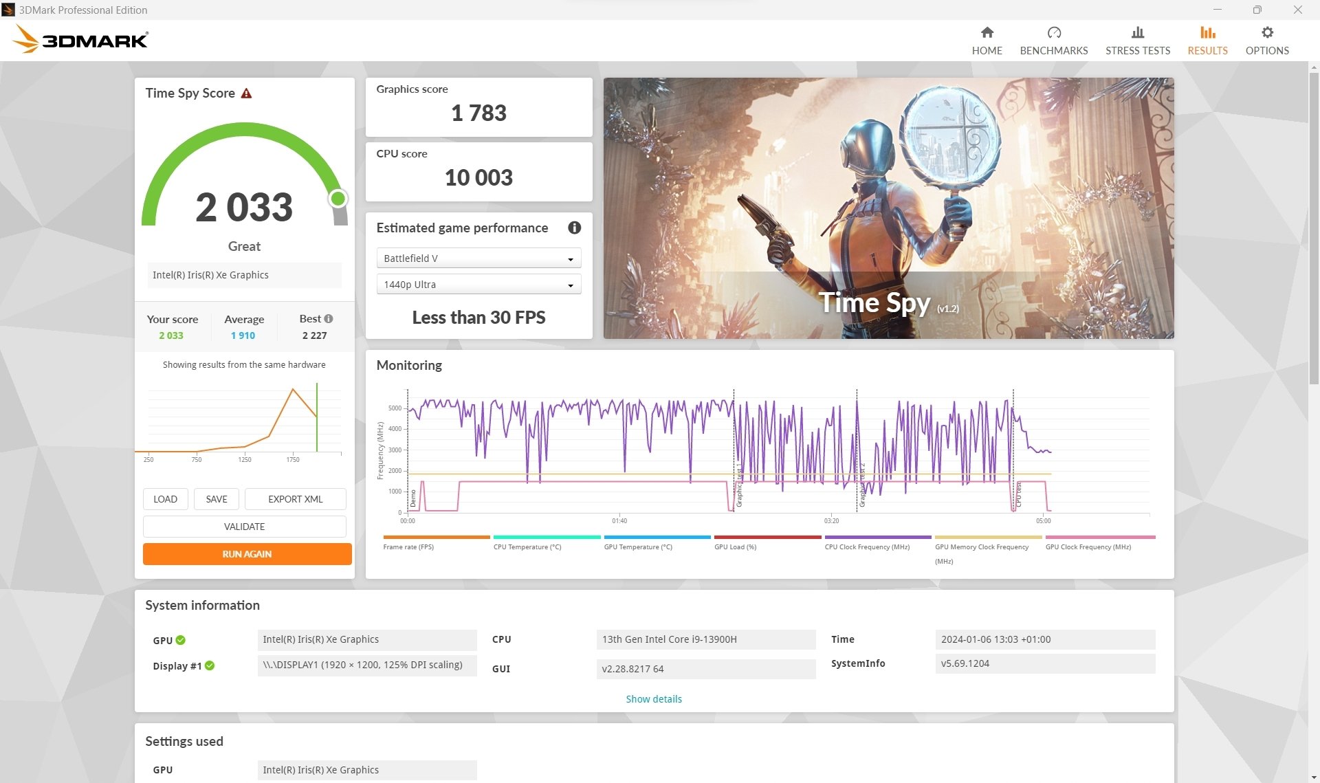Image resolution: width=1320 pixels, height=783 pixels.
Task: Click the System information GPU name field
Action: tap(367, 639)
